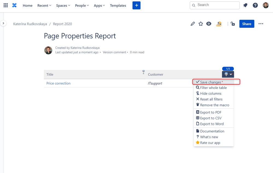This screenshot has width=273, height=173.
Task: Go to Home in navigation
Action: pyautogui.click(x=28, y=5)
